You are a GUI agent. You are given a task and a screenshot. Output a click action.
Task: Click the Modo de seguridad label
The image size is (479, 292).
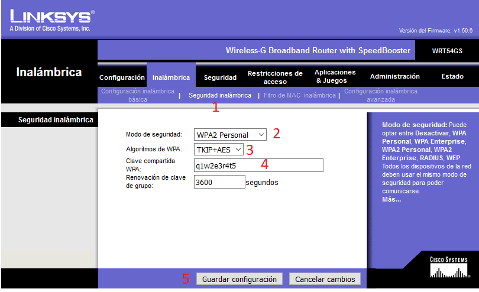(154, 134)
